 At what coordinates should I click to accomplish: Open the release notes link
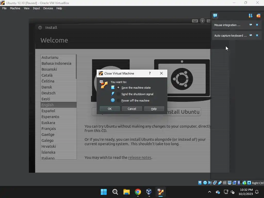[139, 158]
